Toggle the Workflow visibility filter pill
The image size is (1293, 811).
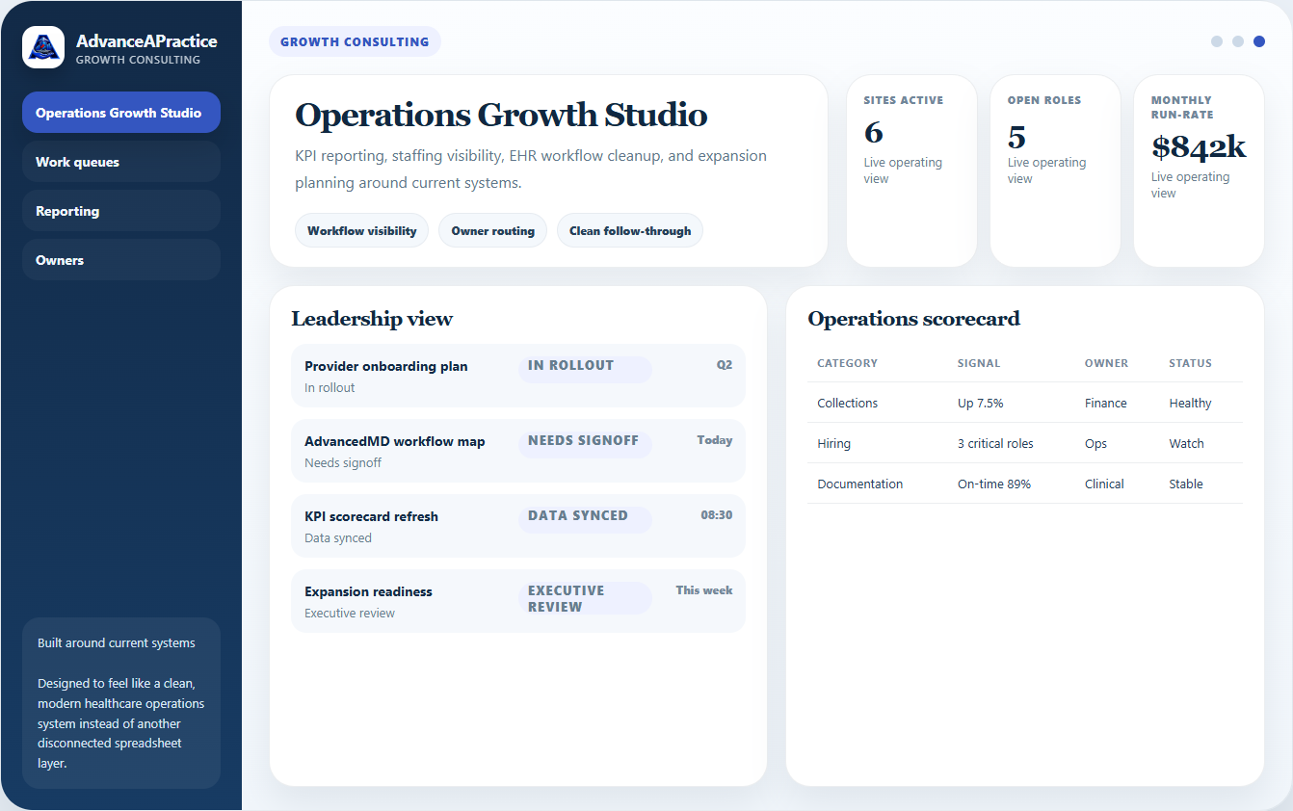click(x=361, y=230)
